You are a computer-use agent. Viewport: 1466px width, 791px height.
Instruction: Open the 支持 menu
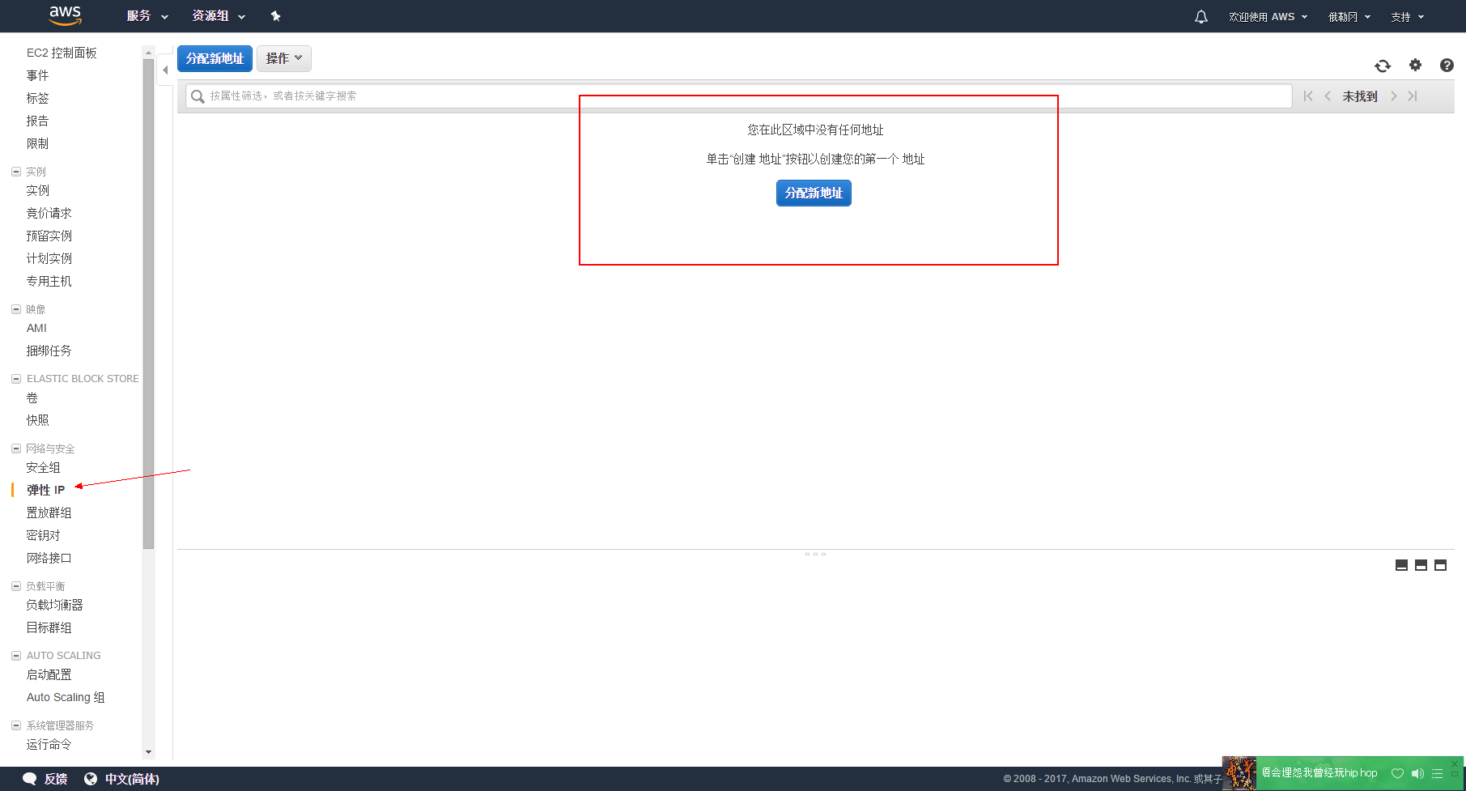tap(1407, 17)
